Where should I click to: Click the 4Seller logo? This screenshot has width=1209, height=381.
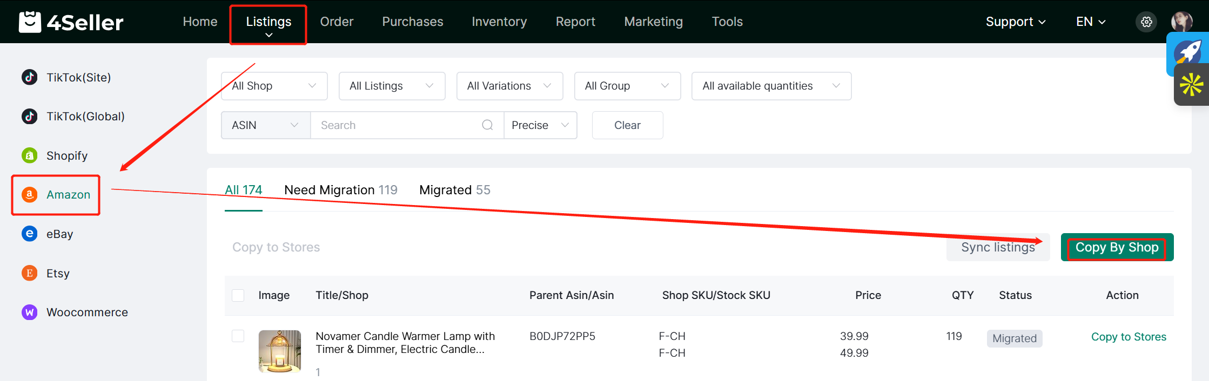pyautogui.click(x=71, y=22)
